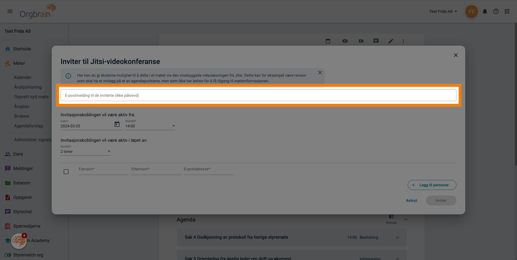Tick the checkbox beside Fornavn field
The width and height of the screenshot is (517, 260).
tap(66, 172)
